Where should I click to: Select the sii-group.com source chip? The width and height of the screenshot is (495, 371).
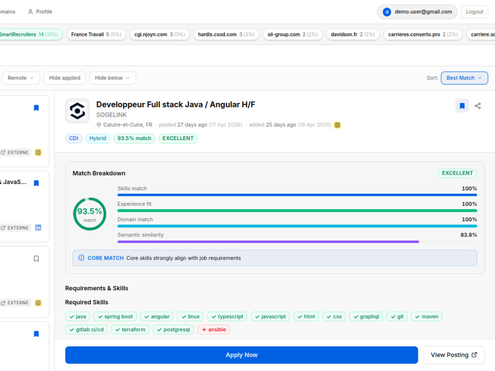click(x=293, y=35)
